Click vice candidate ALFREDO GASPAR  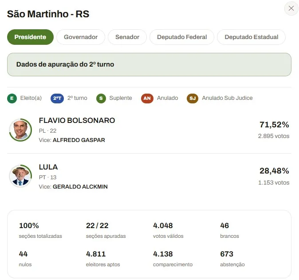coord(79,140)
